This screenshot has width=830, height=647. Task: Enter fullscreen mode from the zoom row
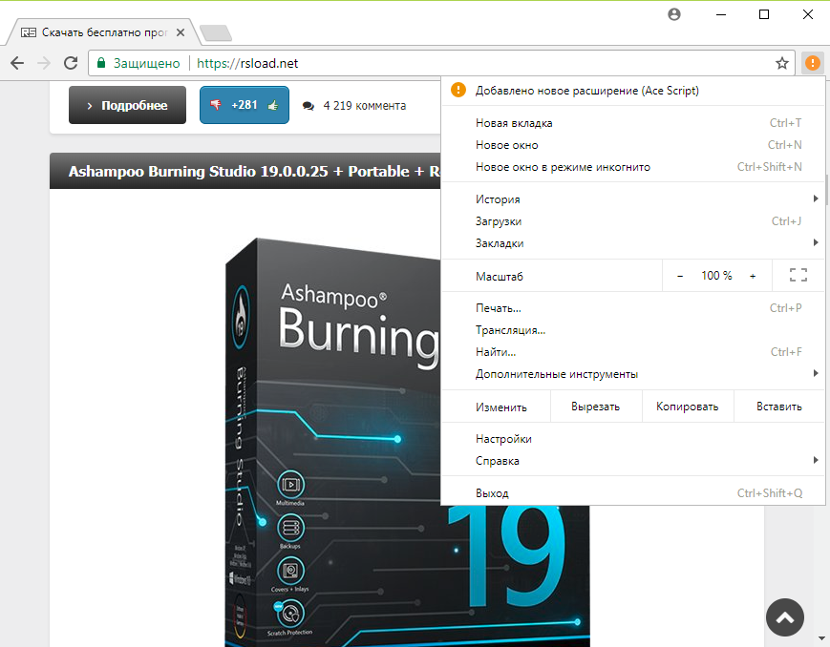pos(798,275)
